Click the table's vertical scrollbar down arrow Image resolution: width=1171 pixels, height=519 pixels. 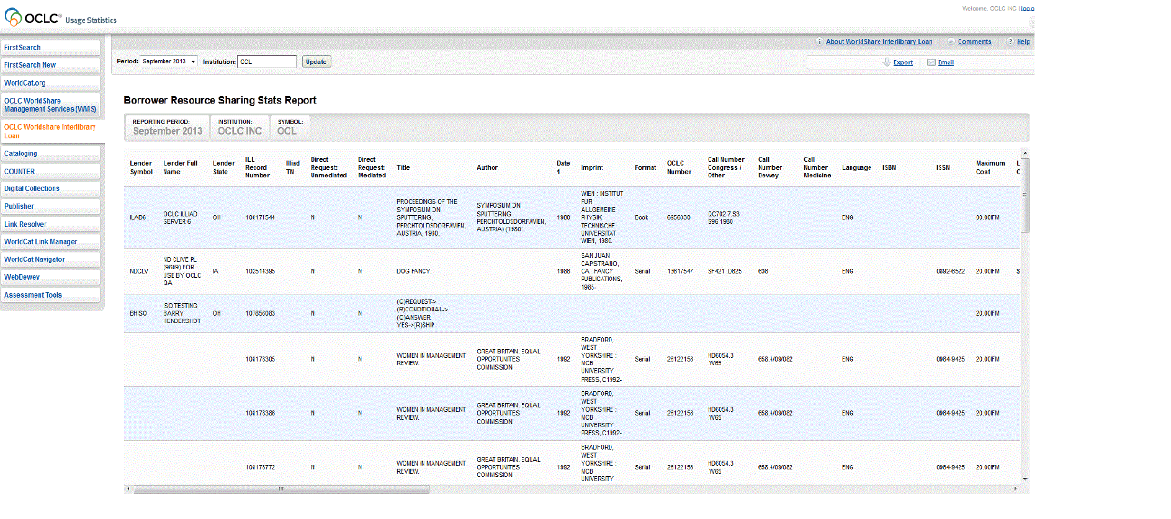pos(1025,479)
